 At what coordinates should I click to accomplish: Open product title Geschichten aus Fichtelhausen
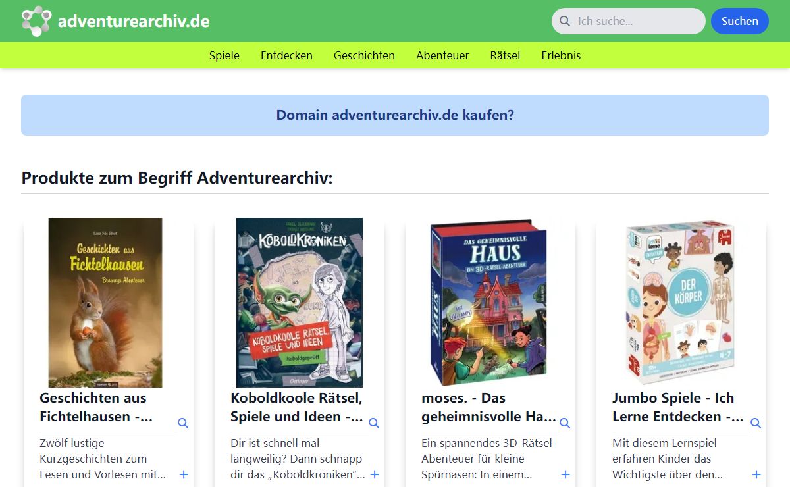coord(96,407)
